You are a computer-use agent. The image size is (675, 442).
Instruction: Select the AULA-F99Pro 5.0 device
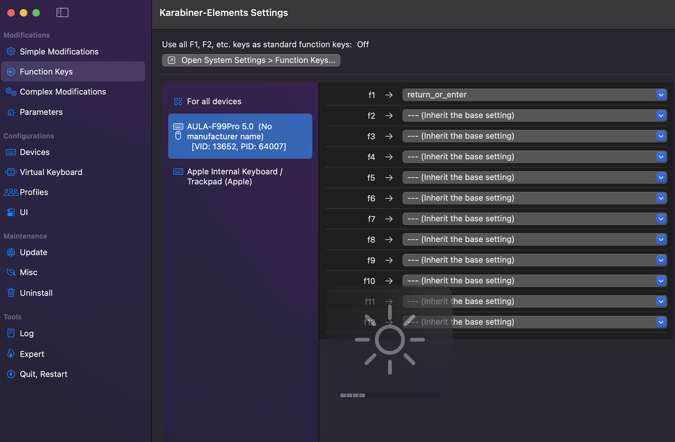pyautogui.click(x=239, y=136)
